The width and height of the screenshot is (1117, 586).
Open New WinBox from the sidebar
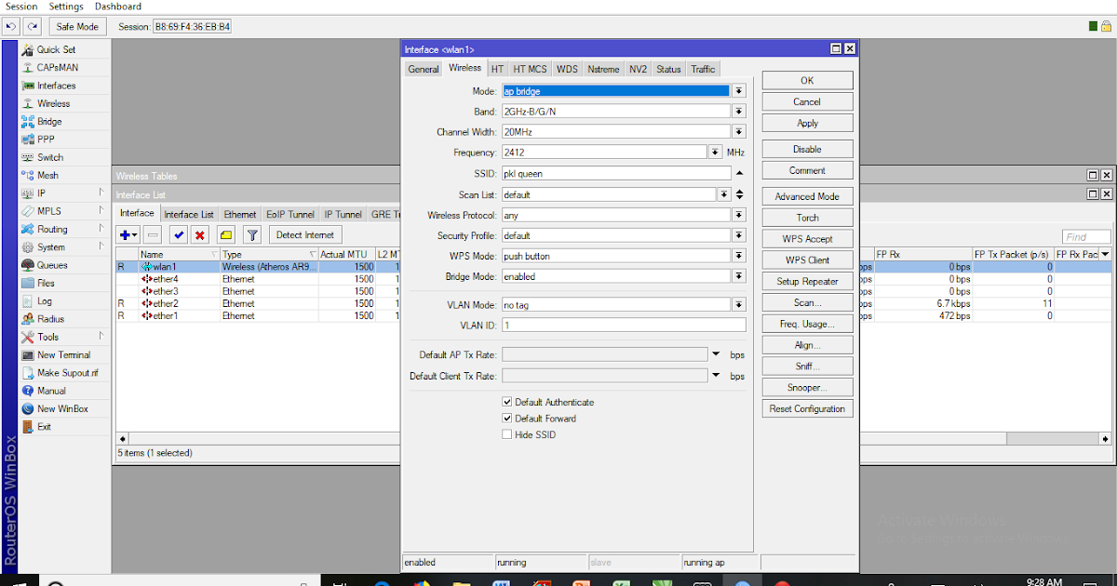tap(62, 408)
